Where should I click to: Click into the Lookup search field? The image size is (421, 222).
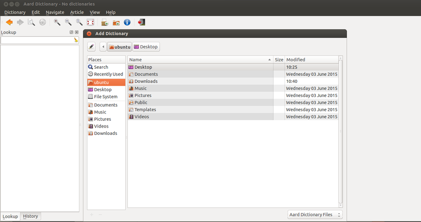coord(37,40)
